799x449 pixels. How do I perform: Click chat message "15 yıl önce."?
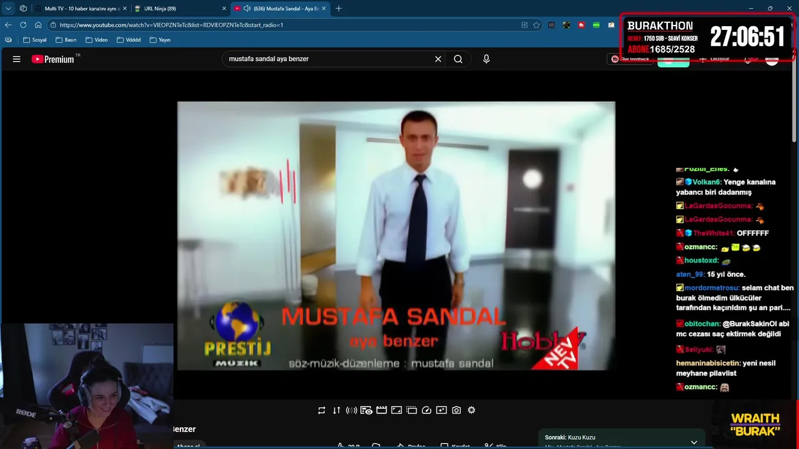click(726, 274)
